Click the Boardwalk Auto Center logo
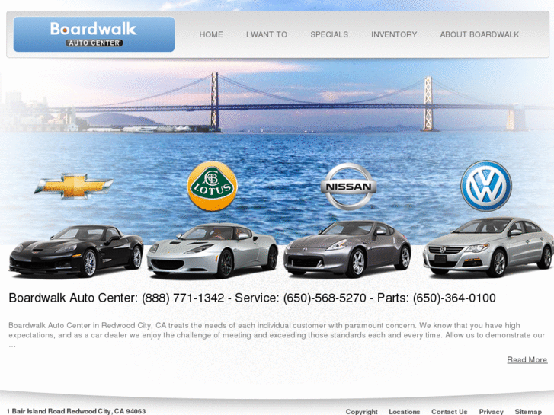Screen dimensions: 554x415 [94, 34]
